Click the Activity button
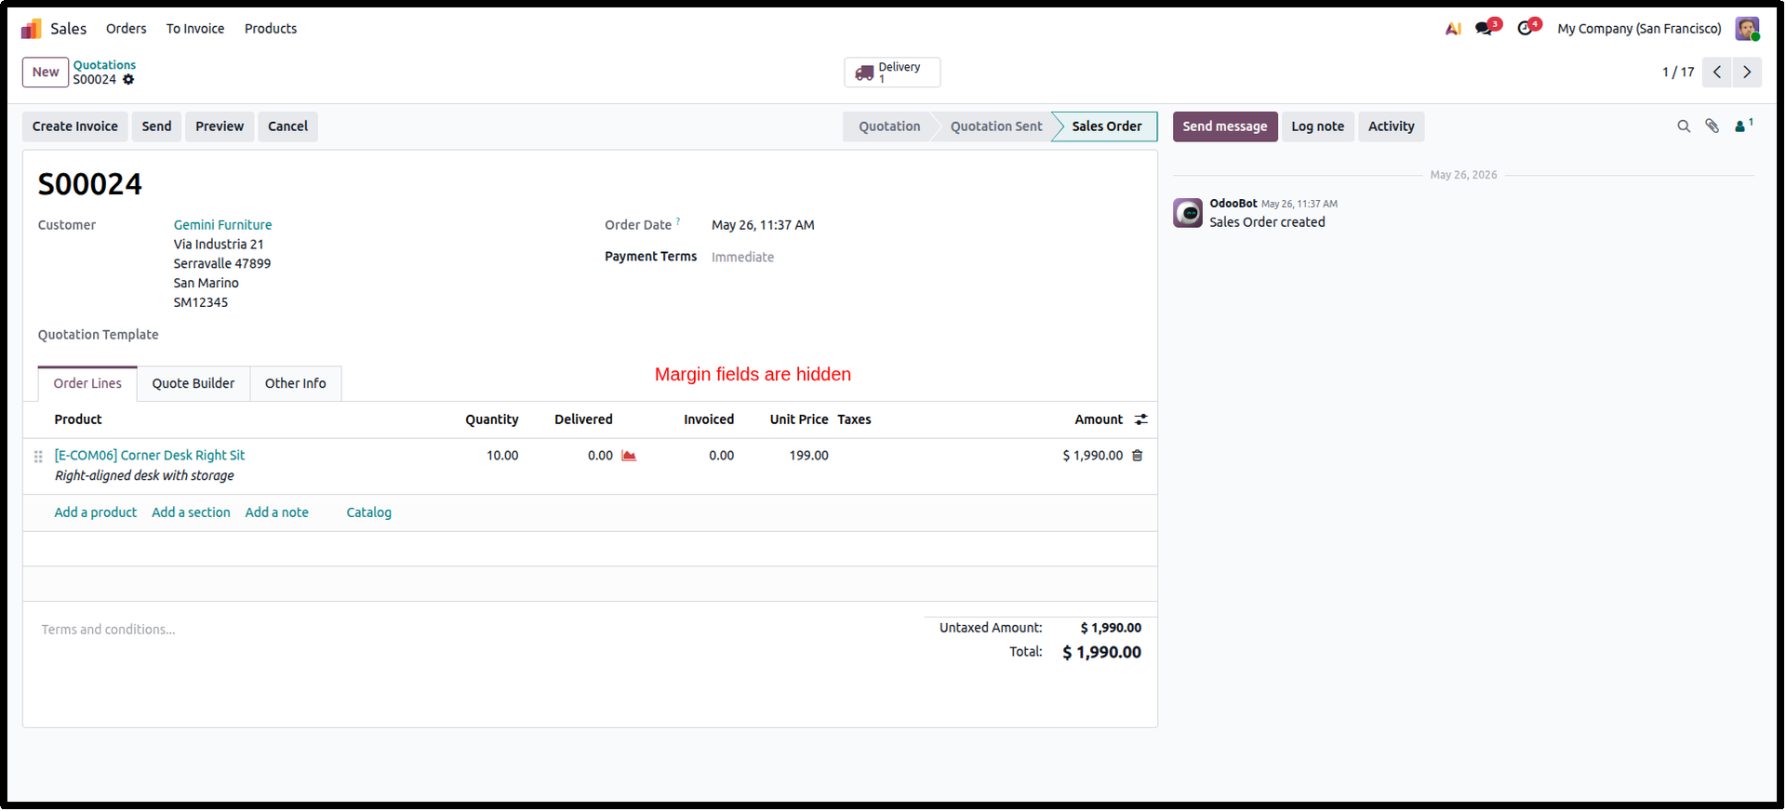This screenshot has width=1786, height=811. [1391, 126]
